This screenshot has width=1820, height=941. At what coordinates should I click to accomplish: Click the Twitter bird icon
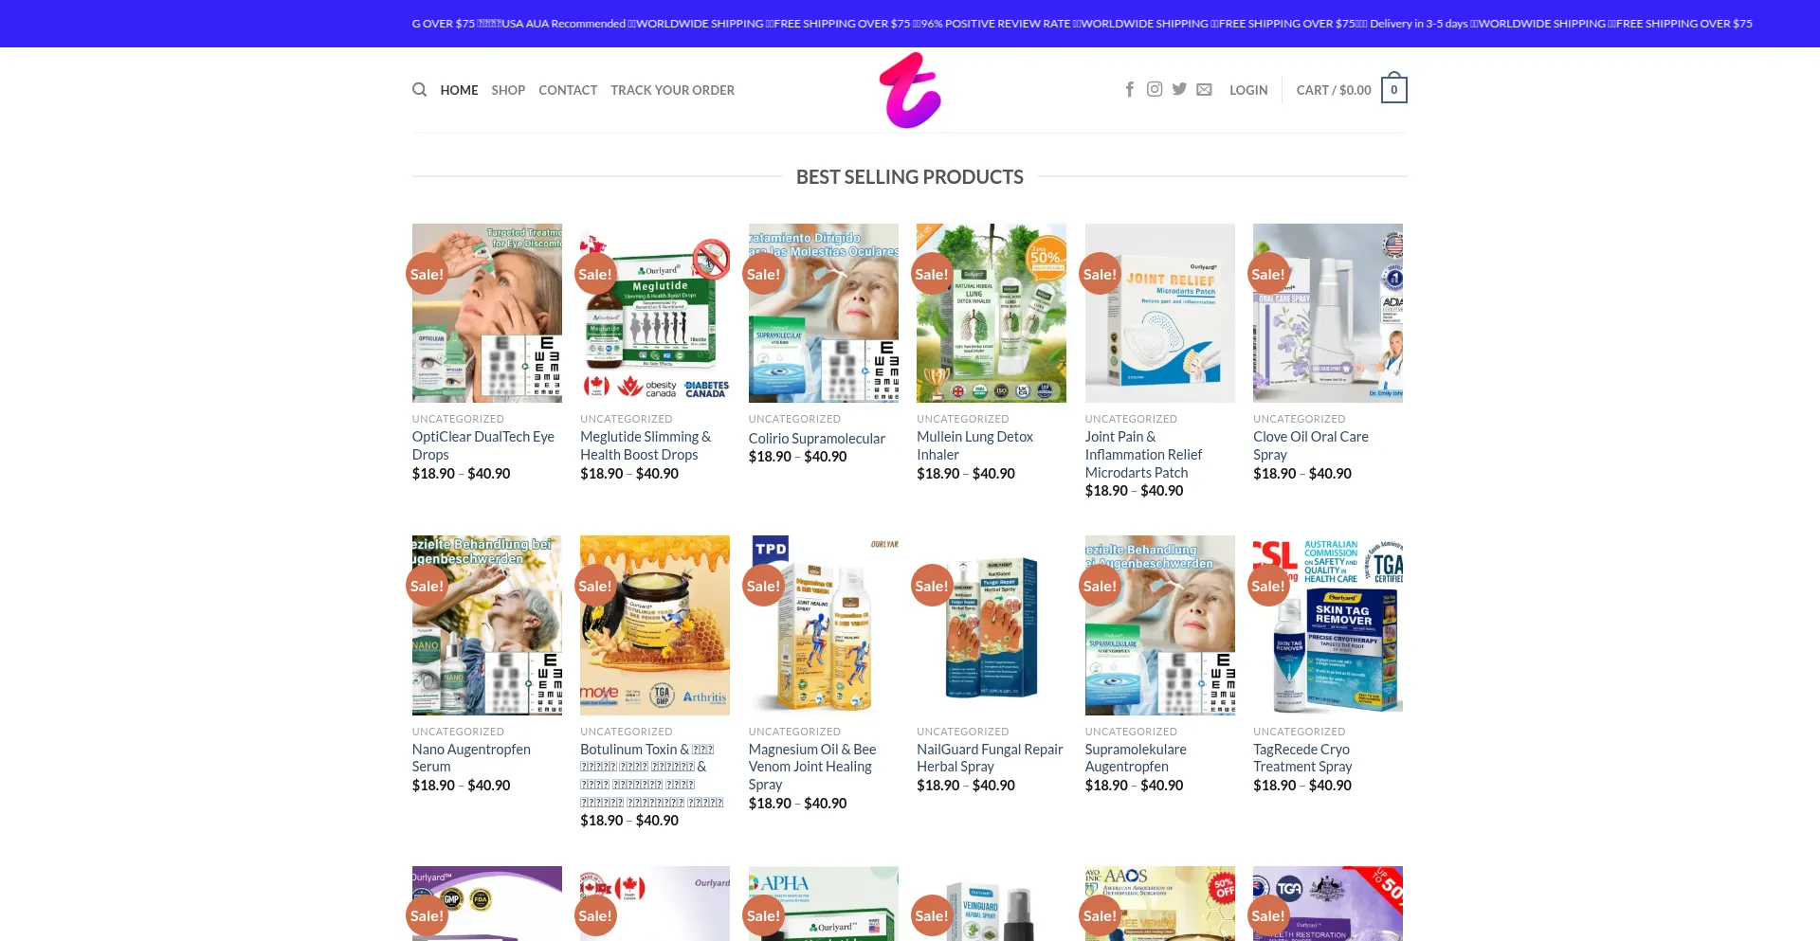[1179, 89]
